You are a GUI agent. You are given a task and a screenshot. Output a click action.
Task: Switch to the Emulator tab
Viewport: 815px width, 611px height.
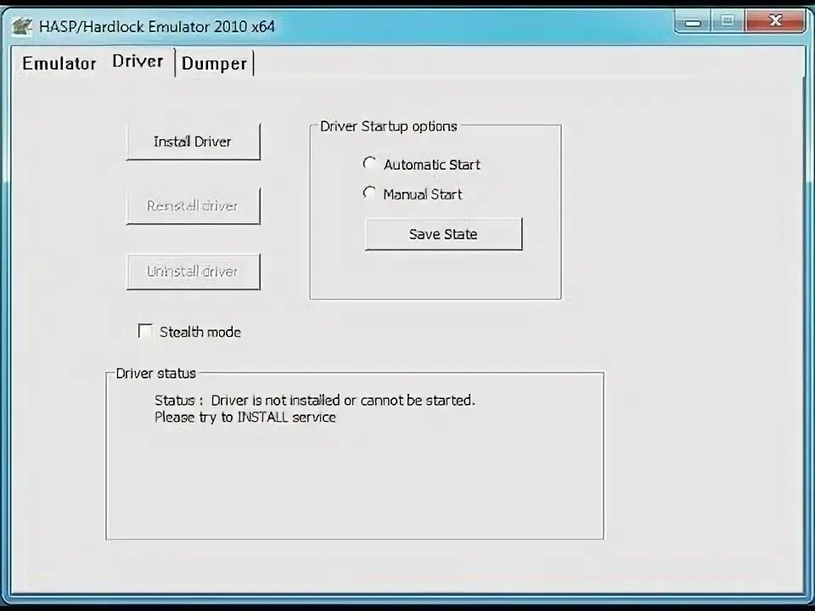tap(59, 64)
